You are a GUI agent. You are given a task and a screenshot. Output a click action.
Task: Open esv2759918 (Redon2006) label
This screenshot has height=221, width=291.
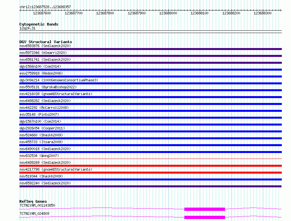pyautogui.click(x=41, y=73)
